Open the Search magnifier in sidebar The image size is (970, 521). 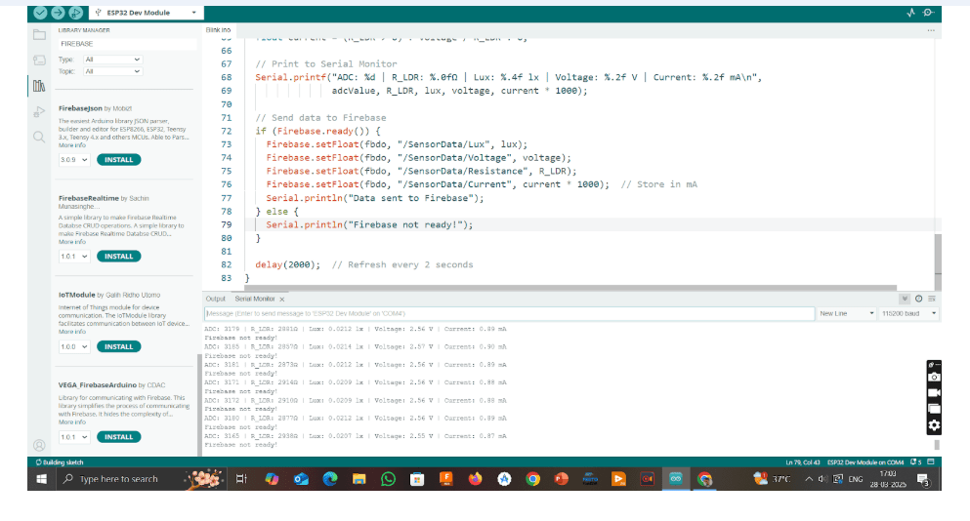39,137
